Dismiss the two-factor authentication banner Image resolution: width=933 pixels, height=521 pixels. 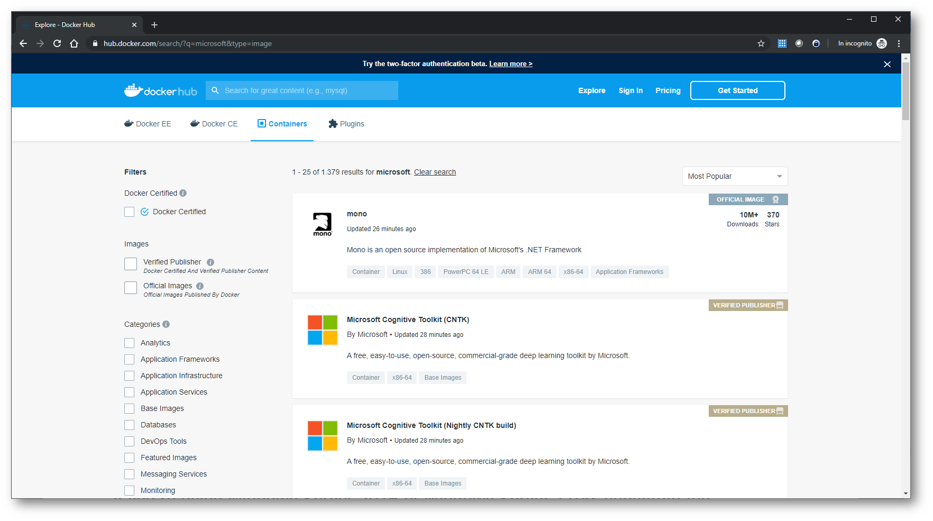coord(888,64)
